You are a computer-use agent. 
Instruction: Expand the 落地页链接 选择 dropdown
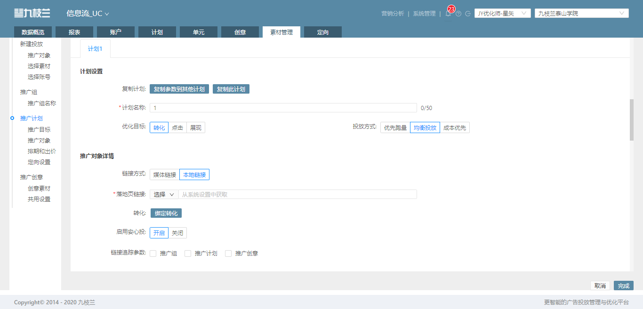[x=164, y=194]
